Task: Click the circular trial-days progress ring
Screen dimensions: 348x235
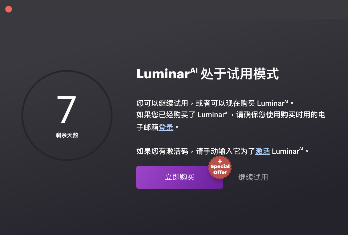Action: point(67,115)
